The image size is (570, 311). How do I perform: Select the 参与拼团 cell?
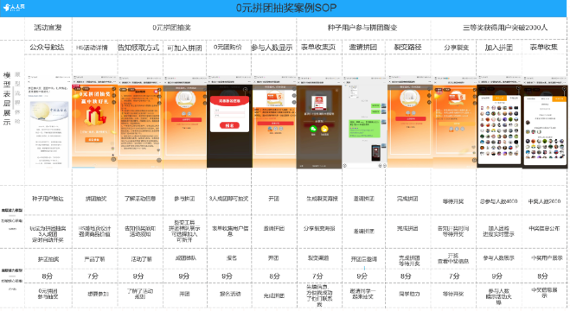tap(184, 199)
